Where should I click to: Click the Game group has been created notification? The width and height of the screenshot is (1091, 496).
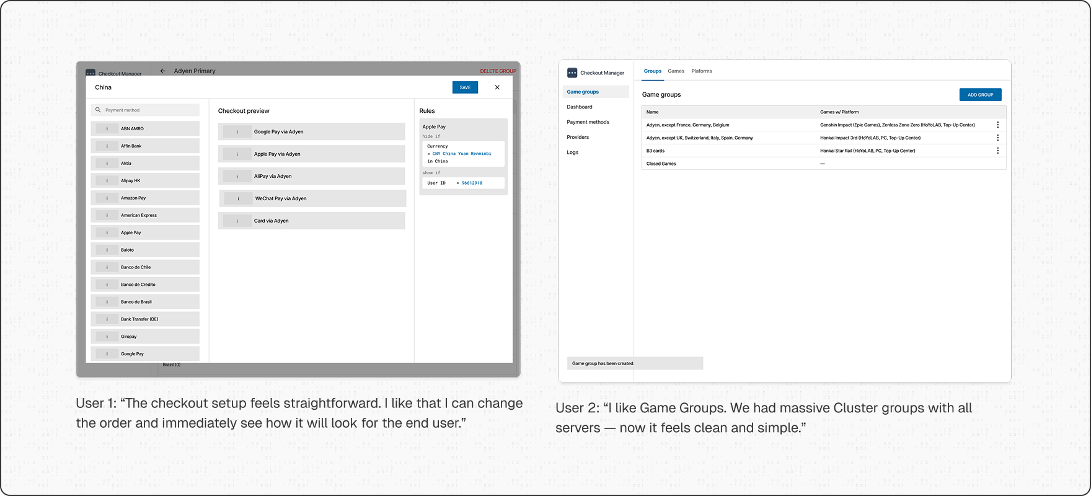tap(635, 363)
